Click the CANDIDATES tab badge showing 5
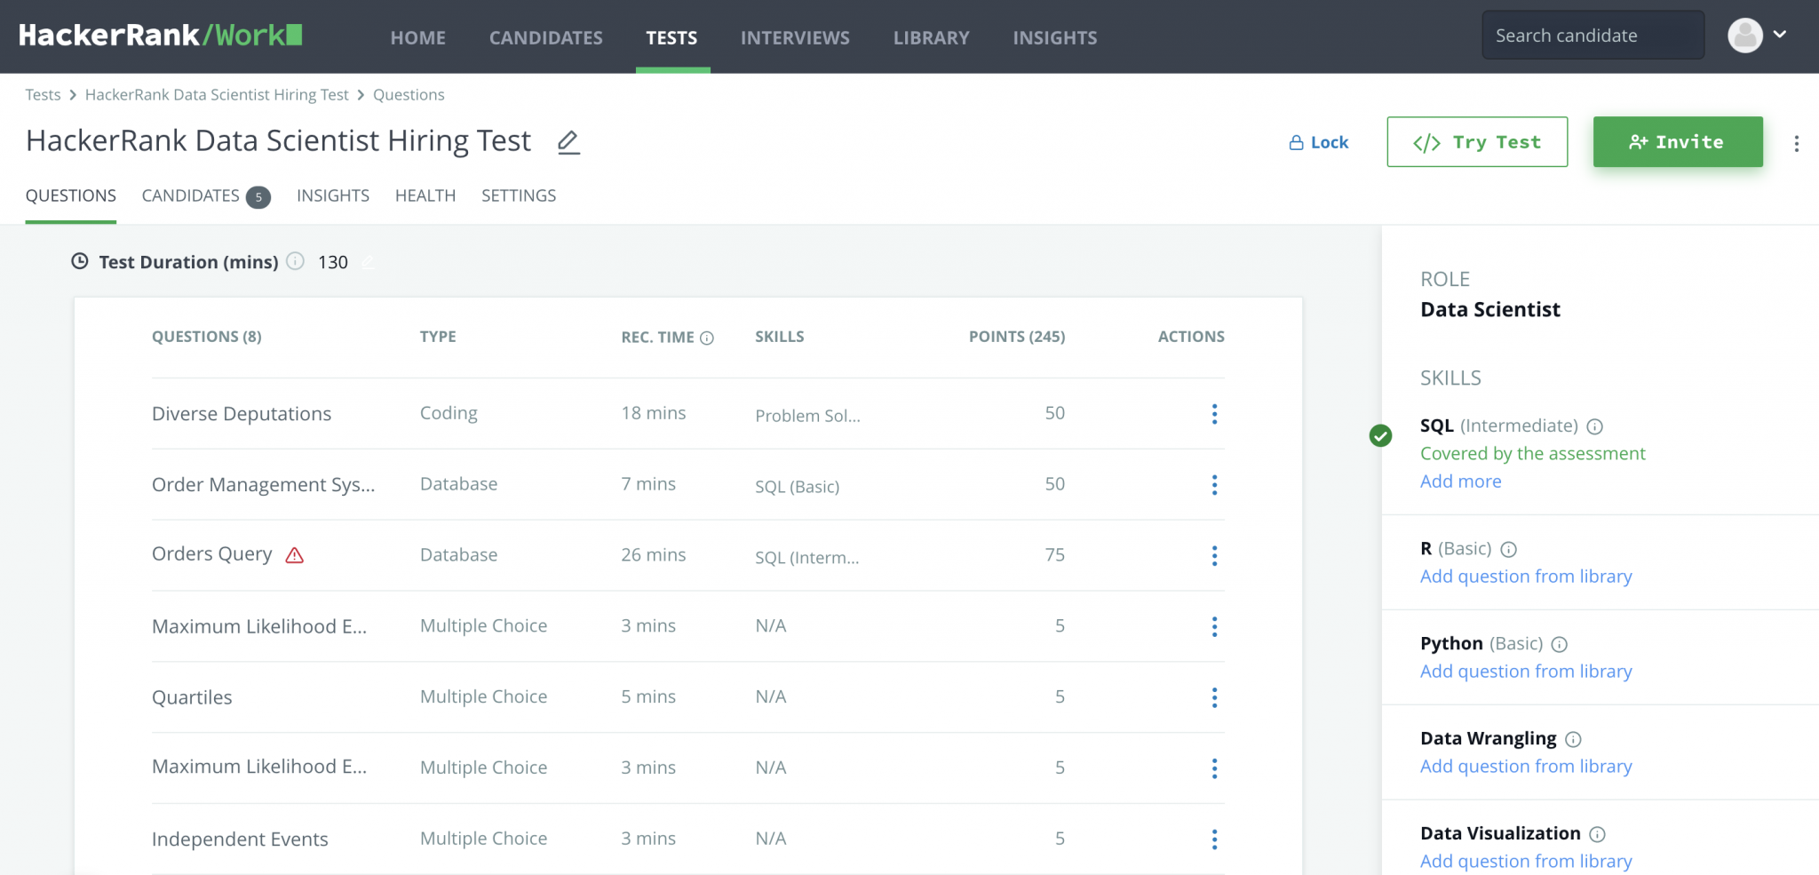The width and height of the screenshot is (1819, 875). point(258,197)
